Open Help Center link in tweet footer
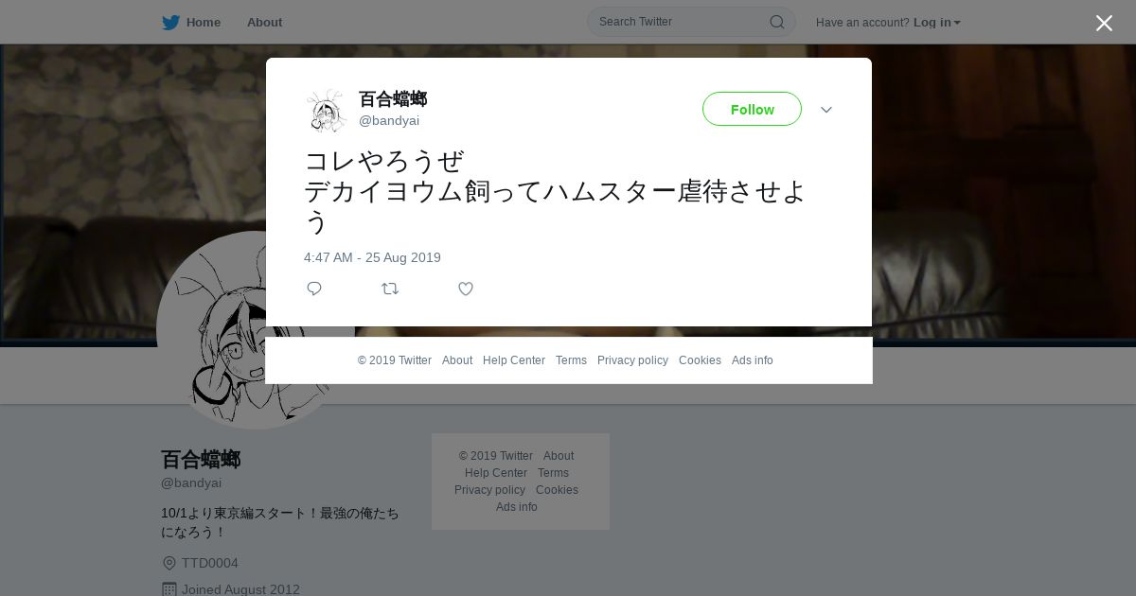 (514, 360)
